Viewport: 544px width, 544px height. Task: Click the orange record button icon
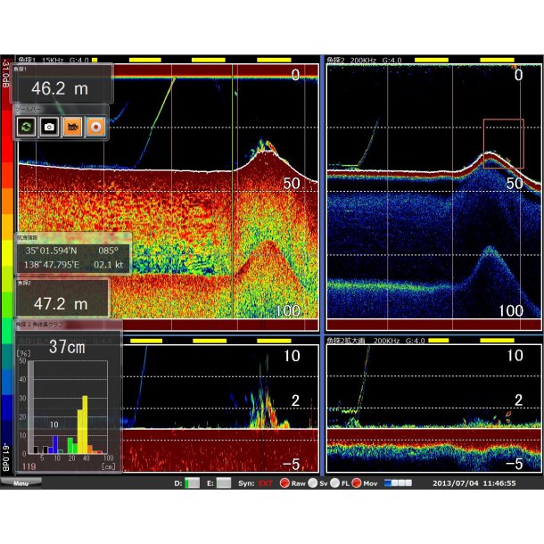pos(95,127)
